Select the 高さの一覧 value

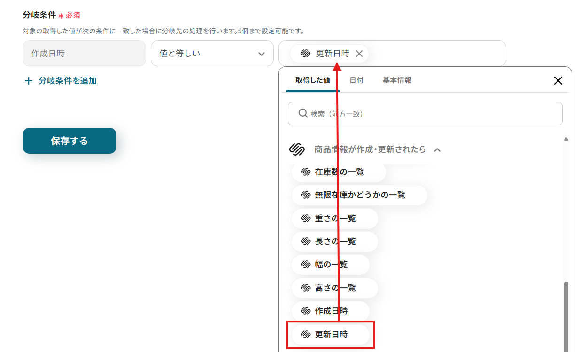(334, 288)
